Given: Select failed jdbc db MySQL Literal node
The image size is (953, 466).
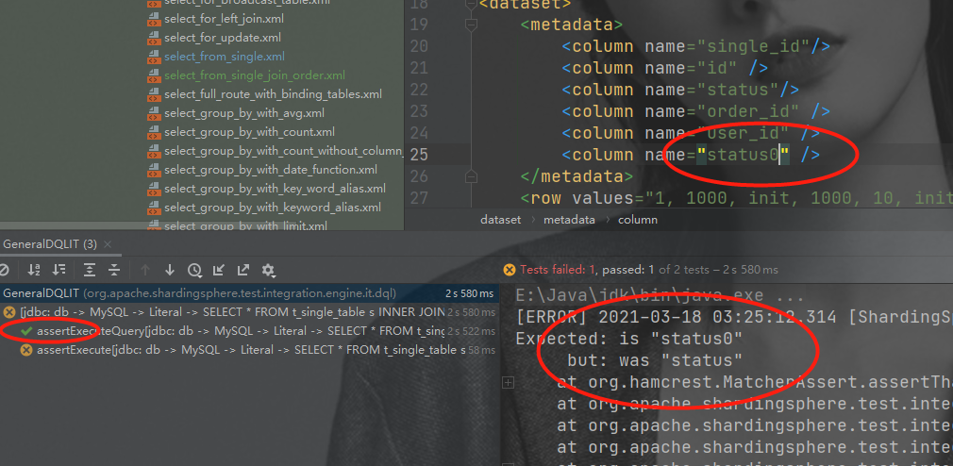Looking at the screenshot, I should click(x=249, y=312).
